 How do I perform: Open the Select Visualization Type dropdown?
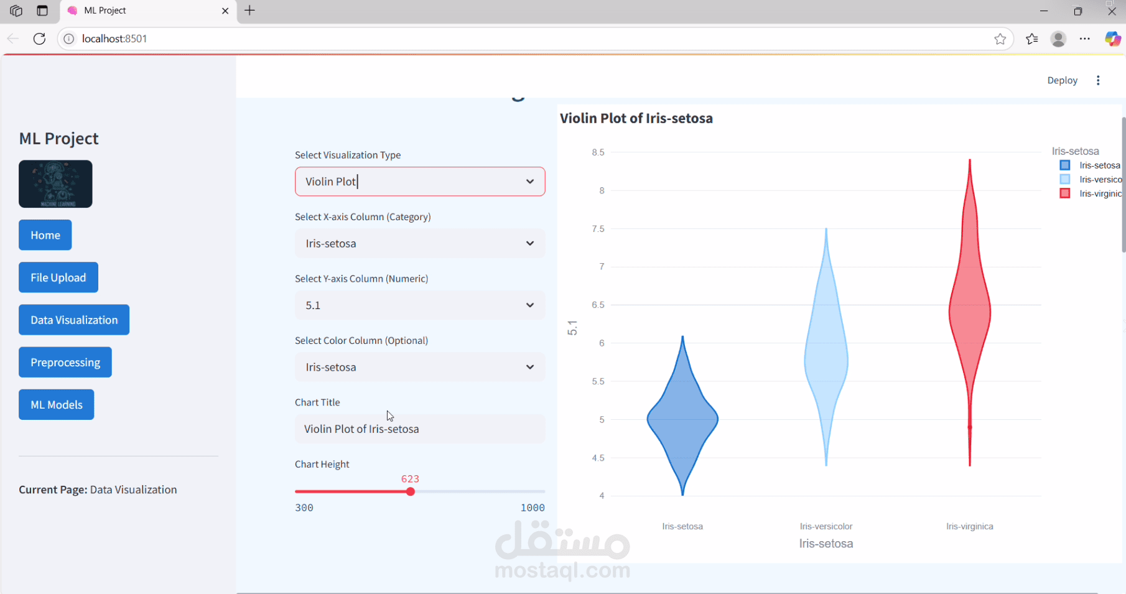pos(420,182)
